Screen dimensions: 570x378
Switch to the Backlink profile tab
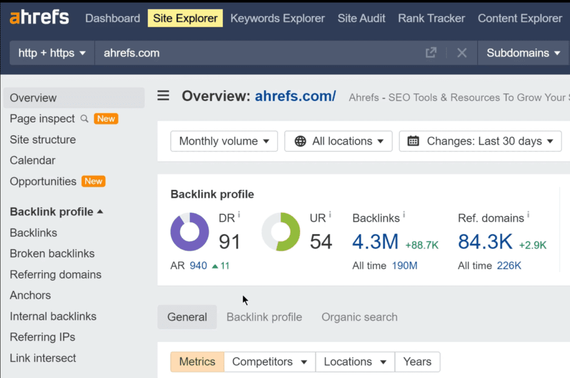[264, 317]
